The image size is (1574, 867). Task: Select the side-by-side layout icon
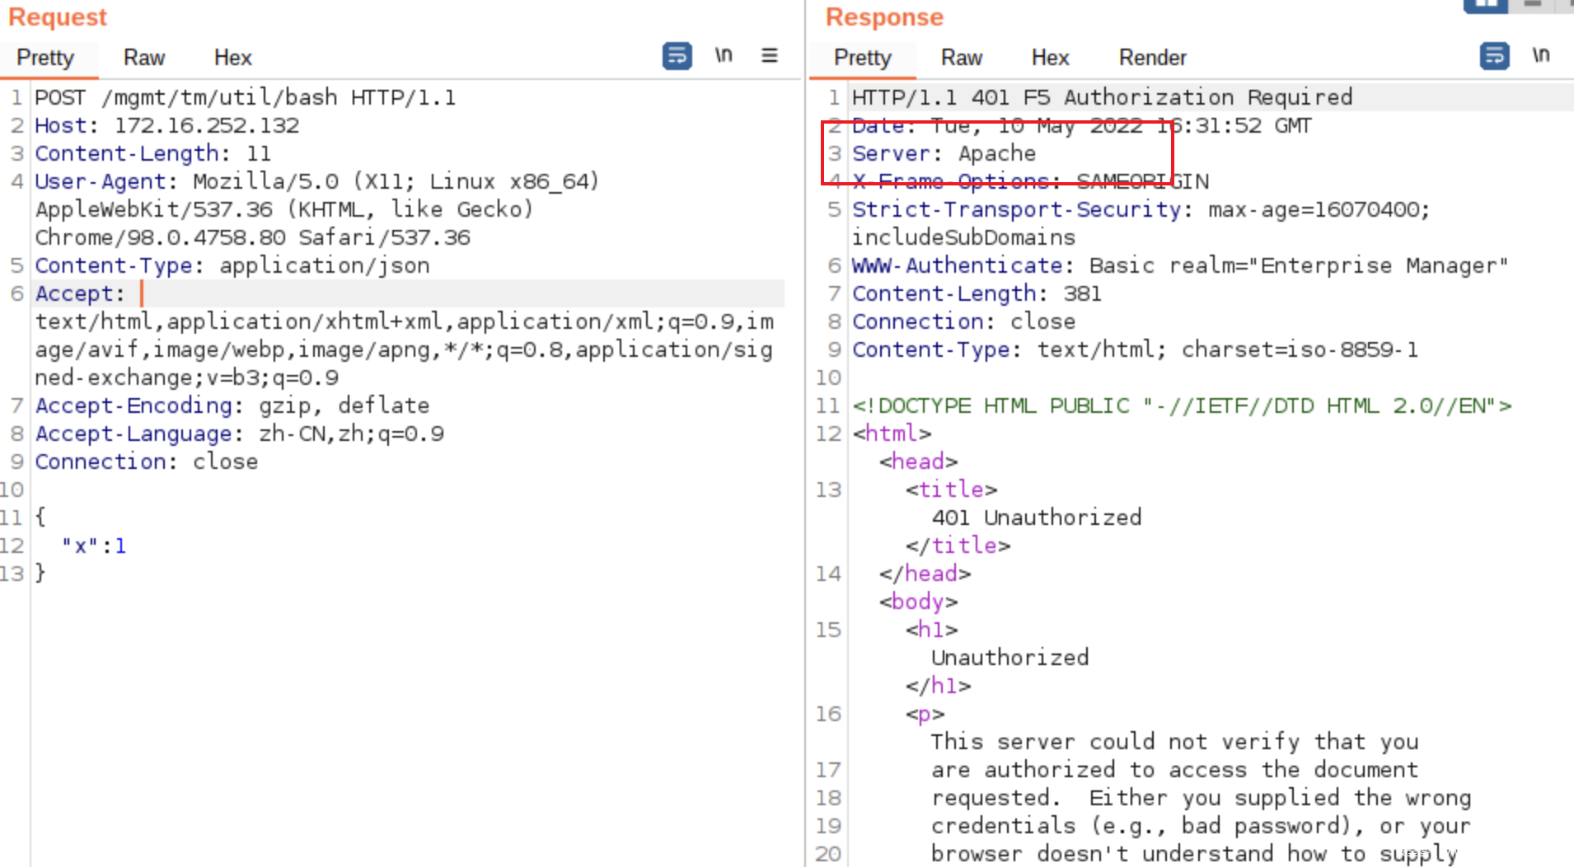[x=1485, y=5]
